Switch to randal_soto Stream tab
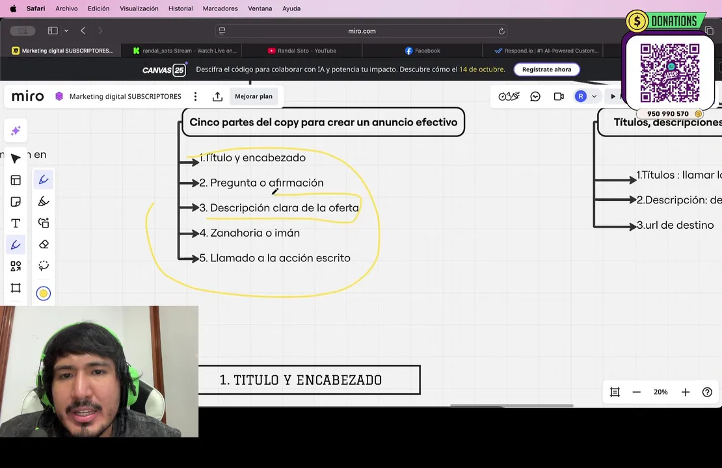 click(184, 51)
